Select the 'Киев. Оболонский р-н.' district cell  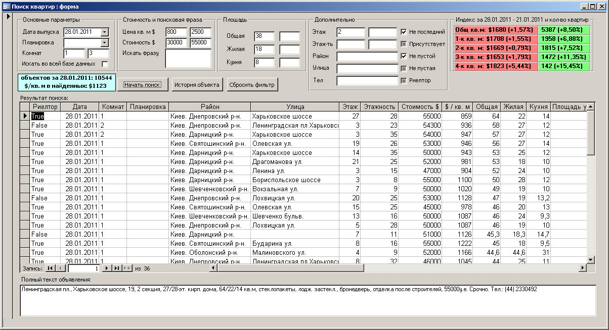coord(209,252)
